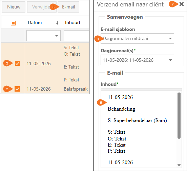Screen dimensions: 187x171
Task: Click the Nieuw button
Action: pyautogui.click(x=14, y=7)
